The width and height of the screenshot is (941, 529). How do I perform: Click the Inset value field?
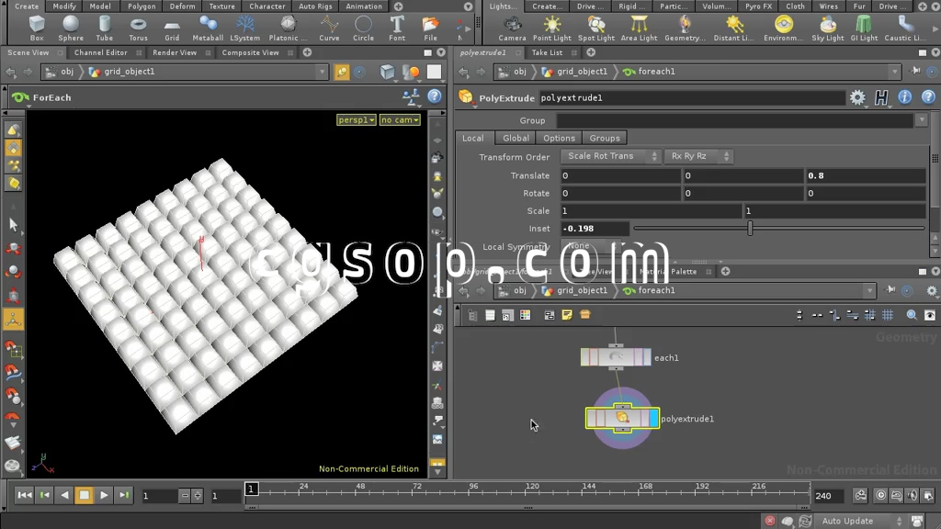(x=595, y=229)
